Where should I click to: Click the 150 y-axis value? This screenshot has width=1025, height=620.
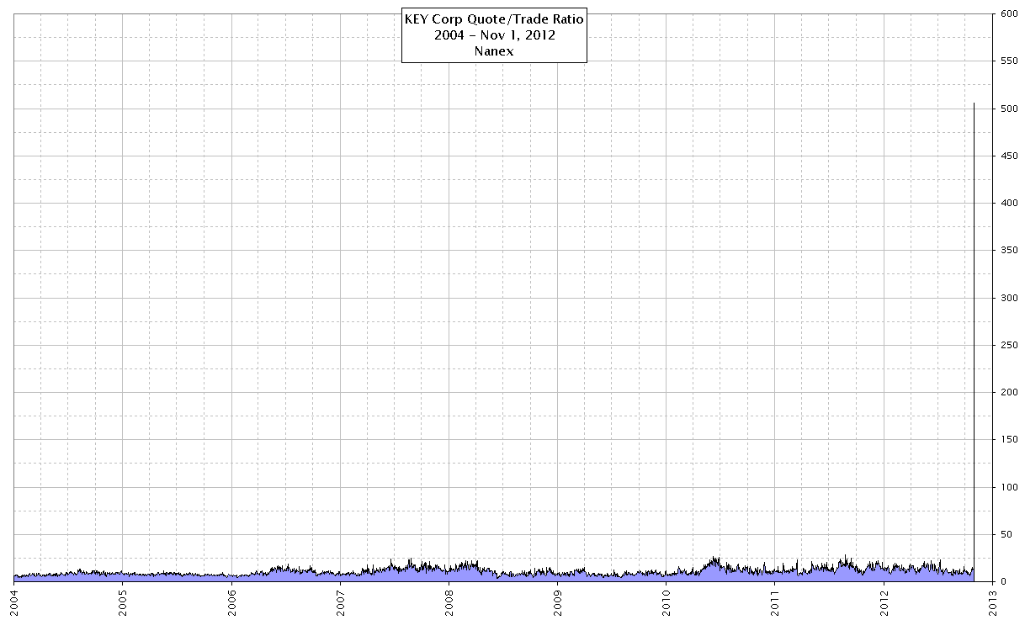[1009, 440]
